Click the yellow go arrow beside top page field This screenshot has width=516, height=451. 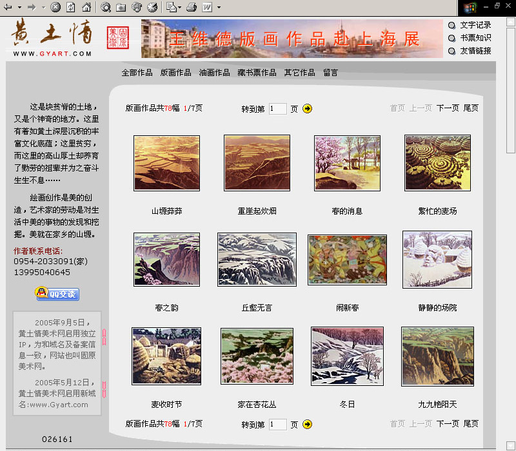click(x=308, y=108)
